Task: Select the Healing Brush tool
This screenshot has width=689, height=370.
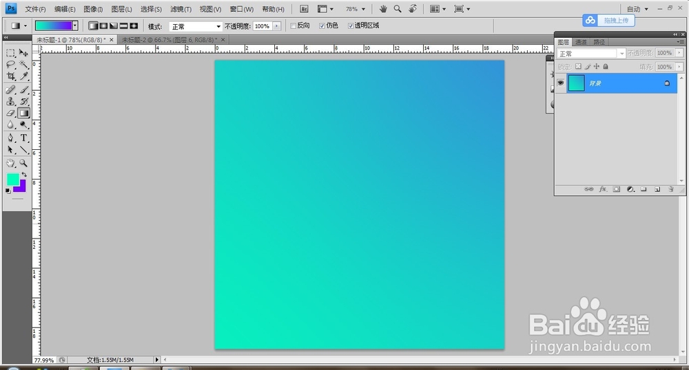Action: click(10, 90)
